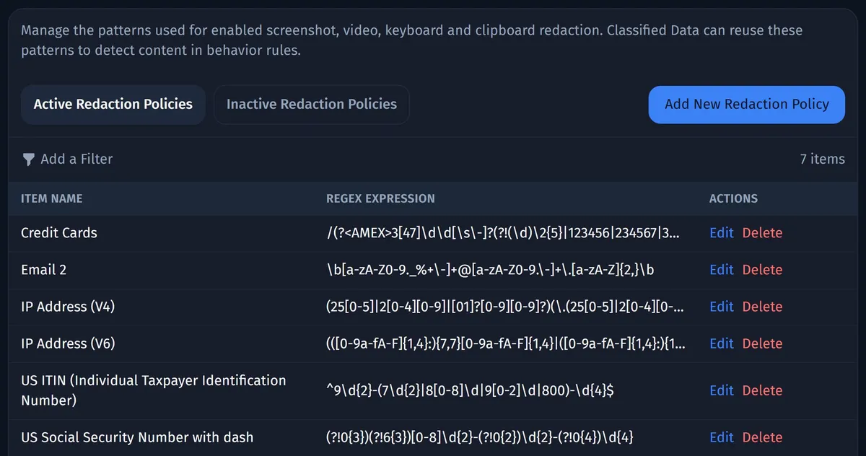Switch to Active Redaction Policies tab
866x456 pixels.
pyautogui.click(x=113, y=105)
